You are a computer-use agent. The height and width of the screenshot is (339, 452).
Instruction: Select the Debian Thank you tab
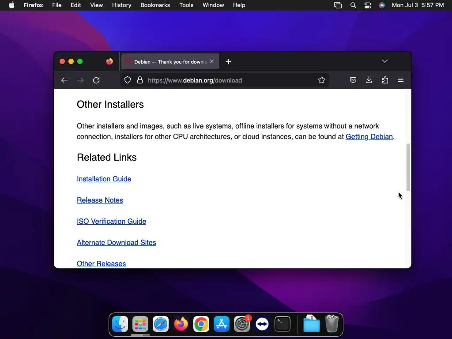coord(170,61)
